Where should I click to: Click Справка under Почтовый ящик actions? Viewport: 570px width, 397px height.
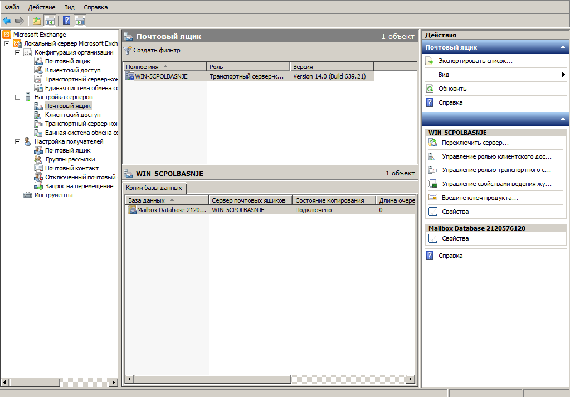(x=450, y=102)
